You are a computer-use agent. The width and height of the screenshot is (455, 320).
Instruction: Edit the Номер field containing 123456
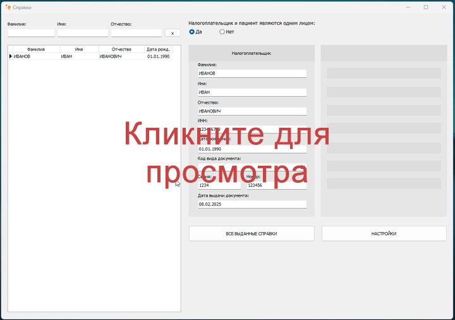[x=277, y=185]
